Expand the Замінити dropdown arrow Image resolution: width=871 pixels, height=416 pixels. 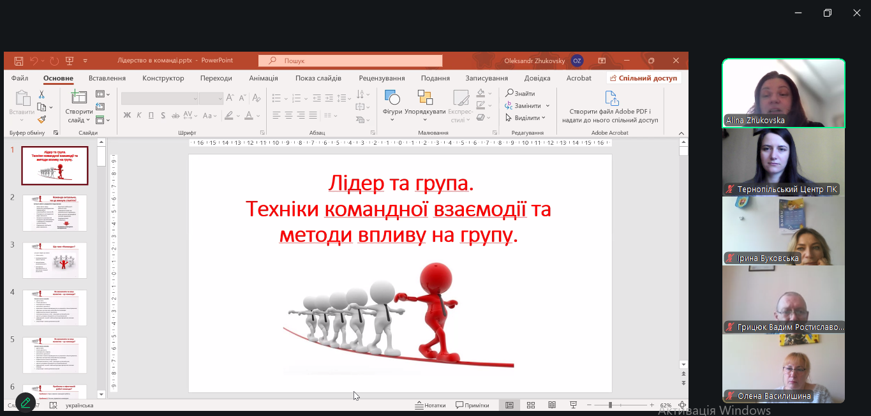point(547,106)
